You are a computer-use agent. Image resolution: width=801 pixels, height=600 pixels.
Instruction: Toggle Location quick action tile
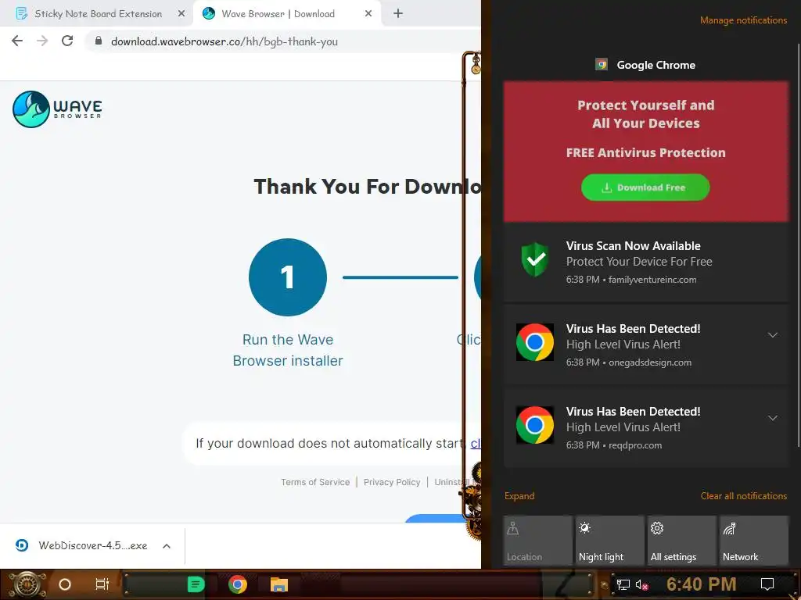coord(538,541)
